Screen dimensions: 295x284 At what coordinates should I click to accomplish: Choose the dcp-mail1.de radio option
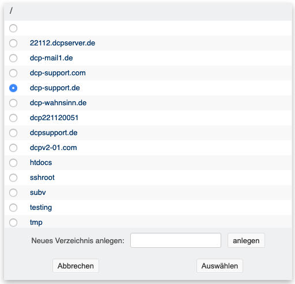tap(13, 58)
